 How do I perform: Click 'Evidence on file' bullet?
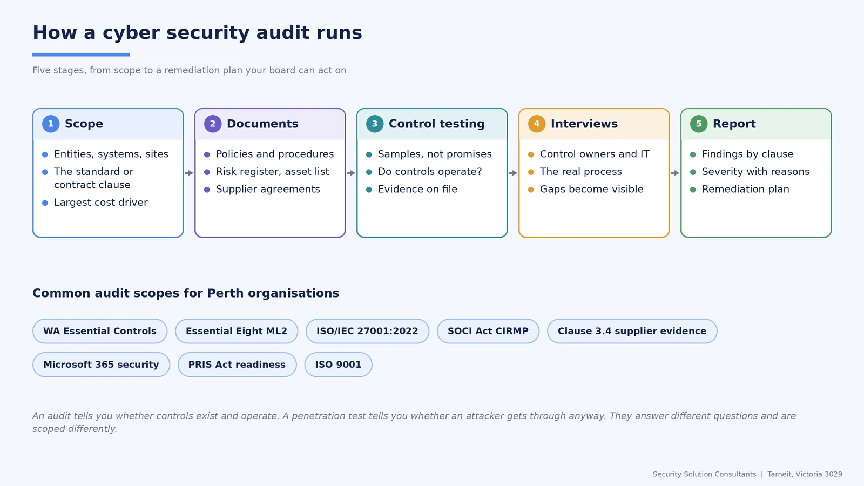click(417, 189)
